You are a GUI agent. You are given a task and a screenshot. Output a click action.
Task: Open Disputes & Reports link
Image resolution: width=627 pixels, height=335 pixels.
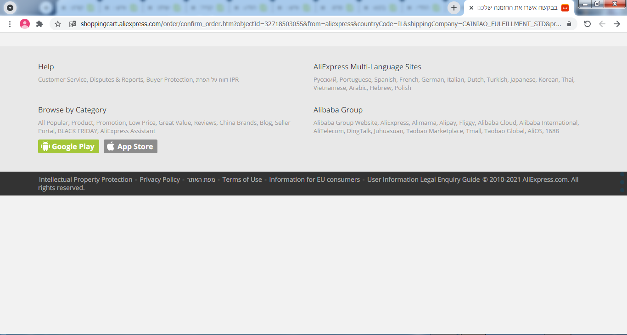tap(117, 79)
